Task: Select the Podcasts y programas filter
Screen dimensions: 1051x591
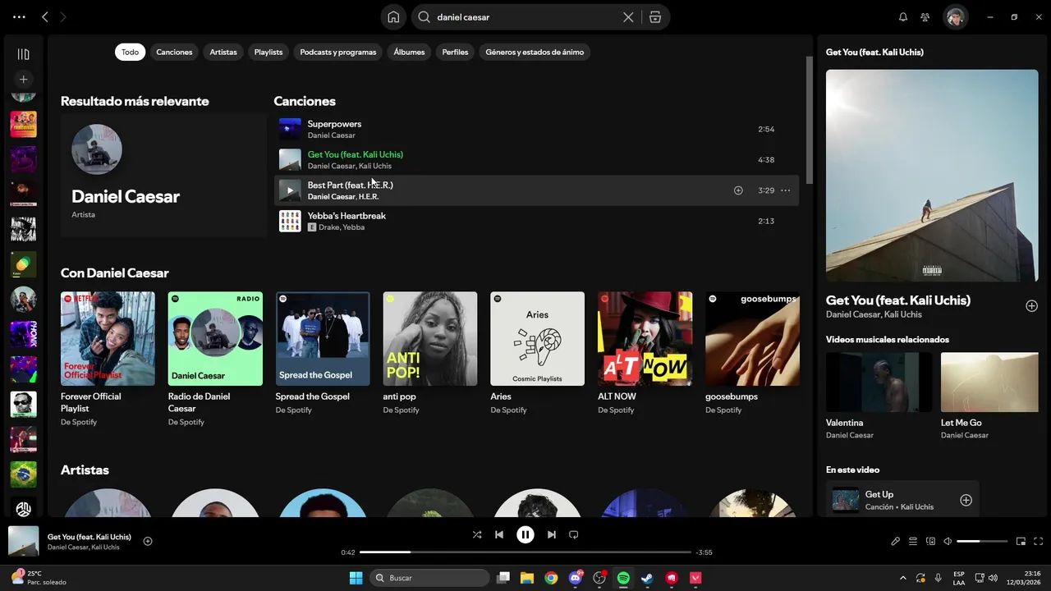Action: point(338,52)
